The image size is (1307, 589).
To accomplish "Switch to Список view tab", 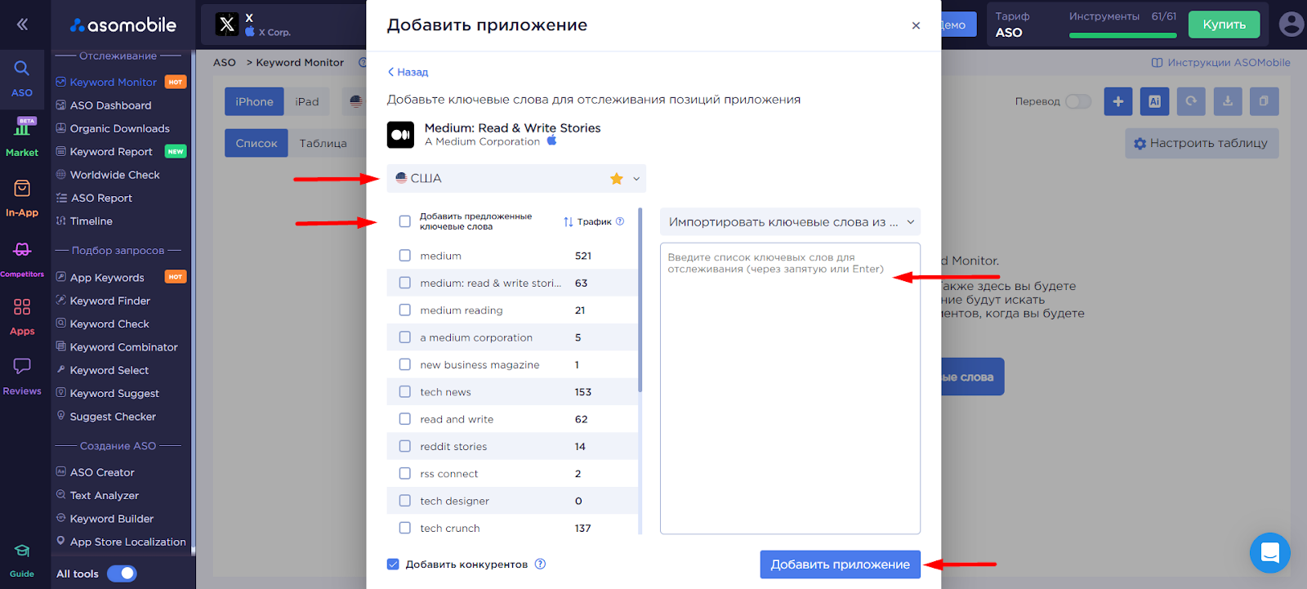I will [256, 143].
